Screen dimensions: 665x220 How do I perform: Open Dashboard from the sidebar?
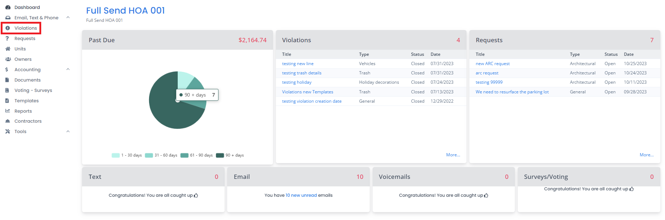(27, 7)
